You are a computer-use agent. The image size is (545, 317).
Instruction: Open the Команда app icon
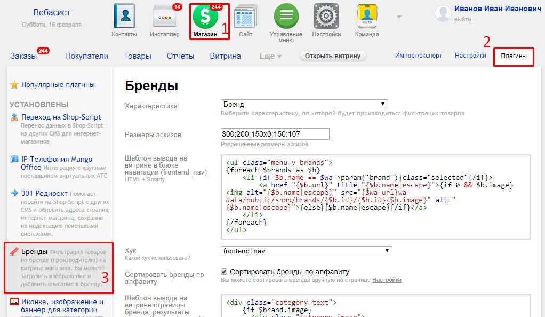pos(367,17)
